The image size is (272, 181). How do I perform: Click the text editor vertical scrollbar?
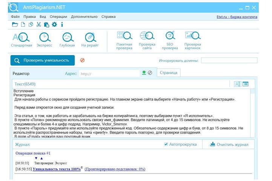click(x=253, y=113)
